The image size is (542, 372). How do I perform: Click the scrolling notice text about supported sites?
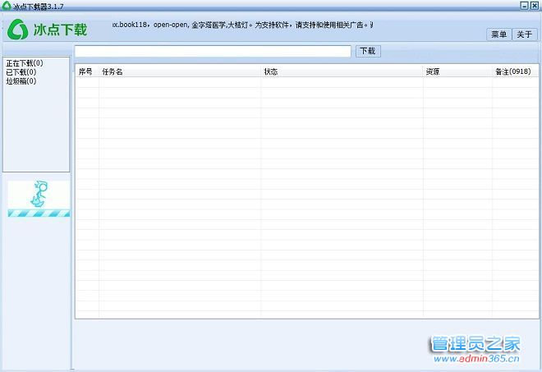242,25
